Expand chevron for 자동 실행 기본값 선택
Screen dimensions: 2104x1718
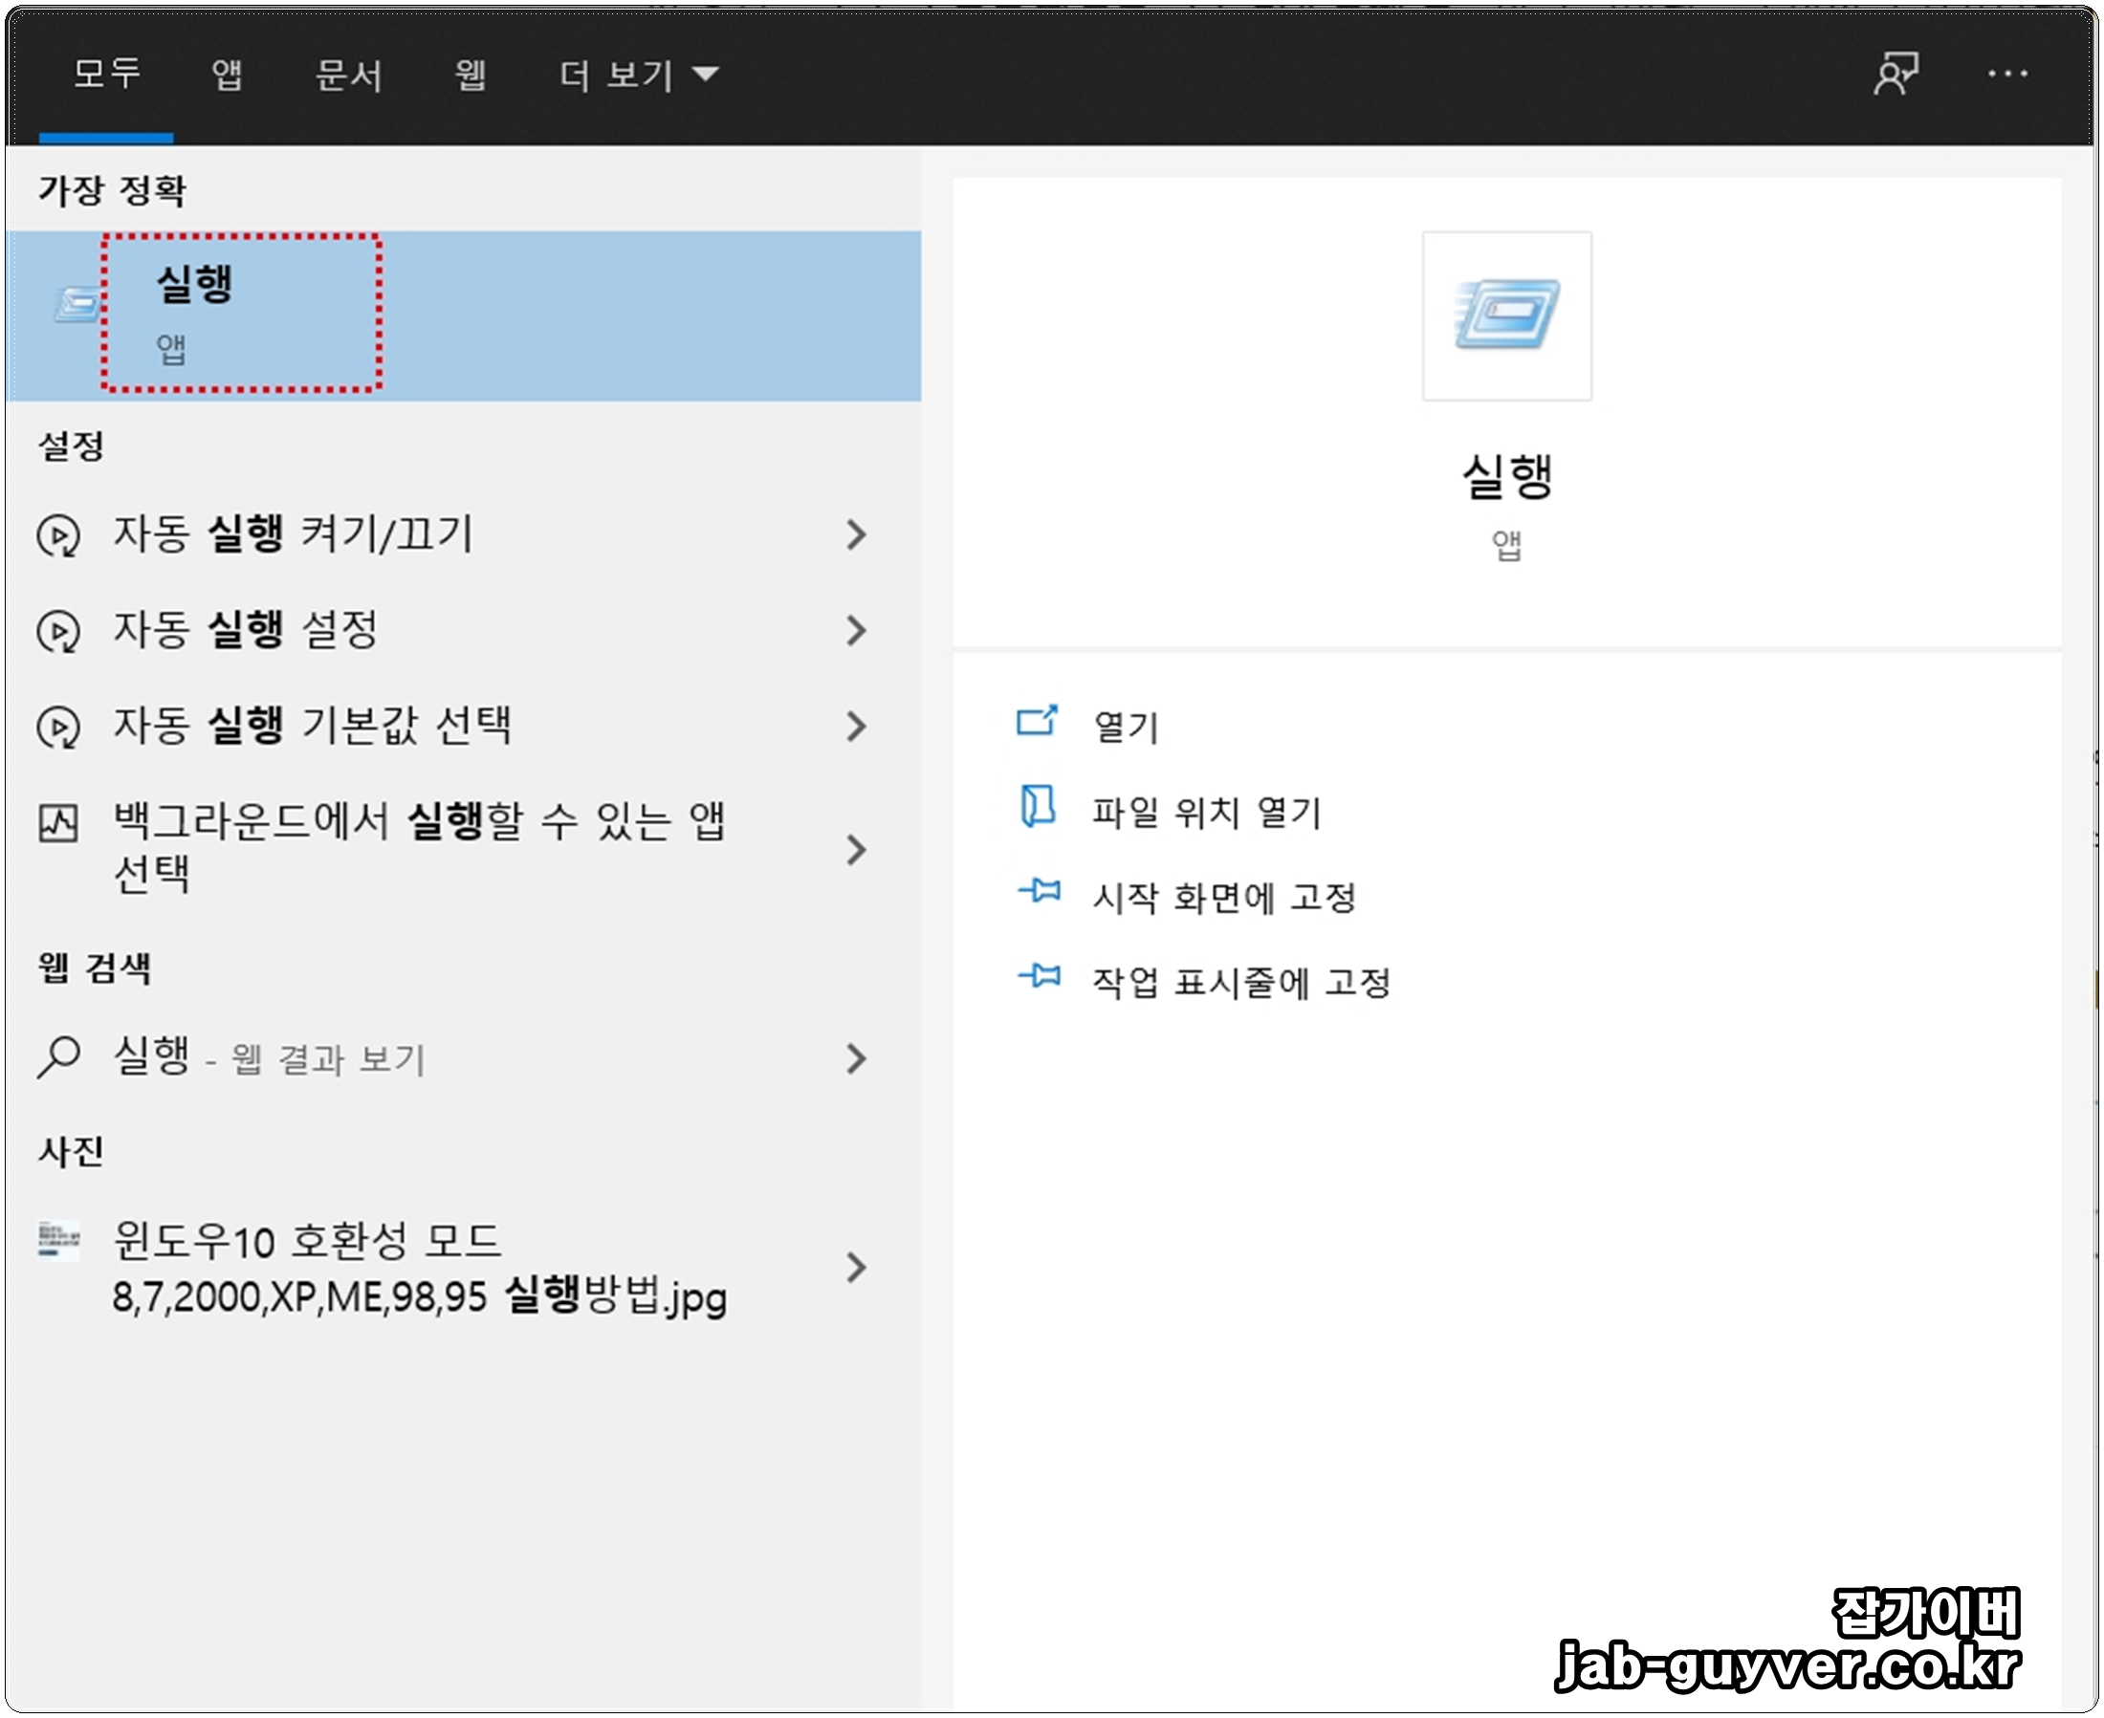857,728
